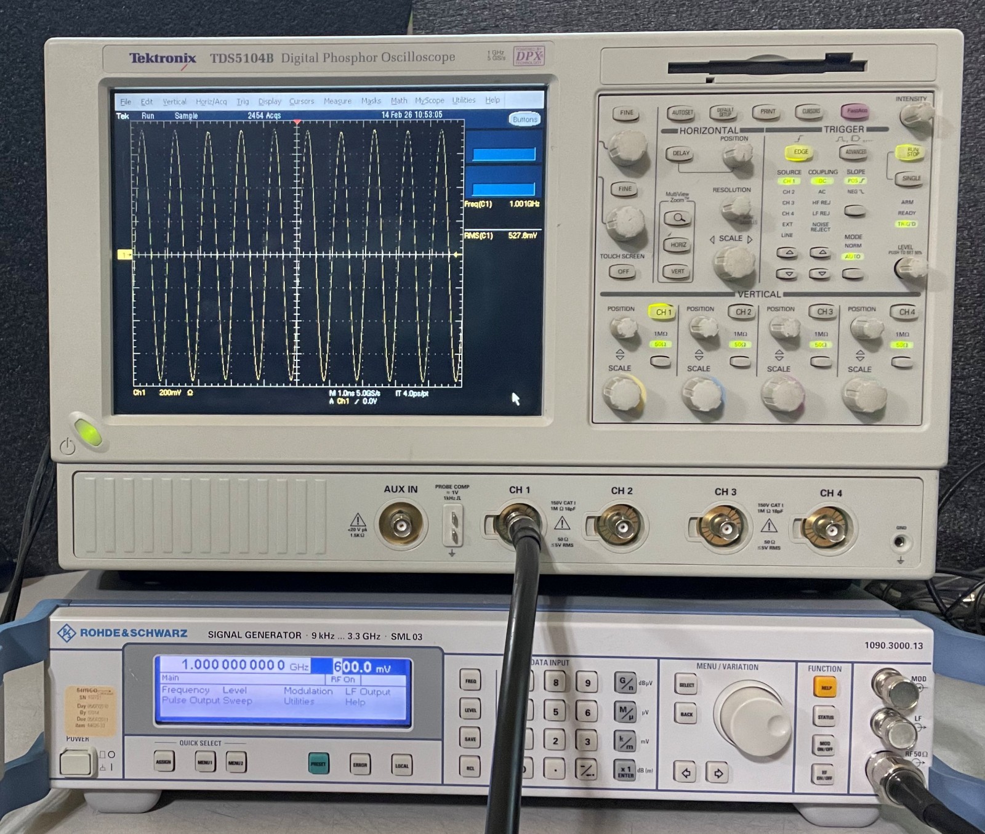This screenshot has width=985, height=834.
Task: Click the number 8 key
Action: pyautogui.click(x=555, y=682)
